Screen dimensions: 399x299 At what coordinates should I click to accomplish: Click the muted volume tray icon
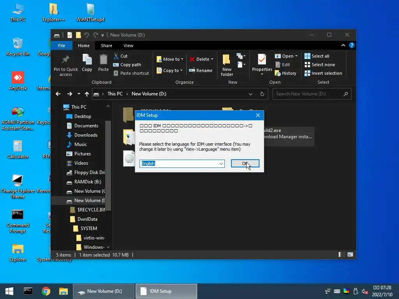click(365, 291)
